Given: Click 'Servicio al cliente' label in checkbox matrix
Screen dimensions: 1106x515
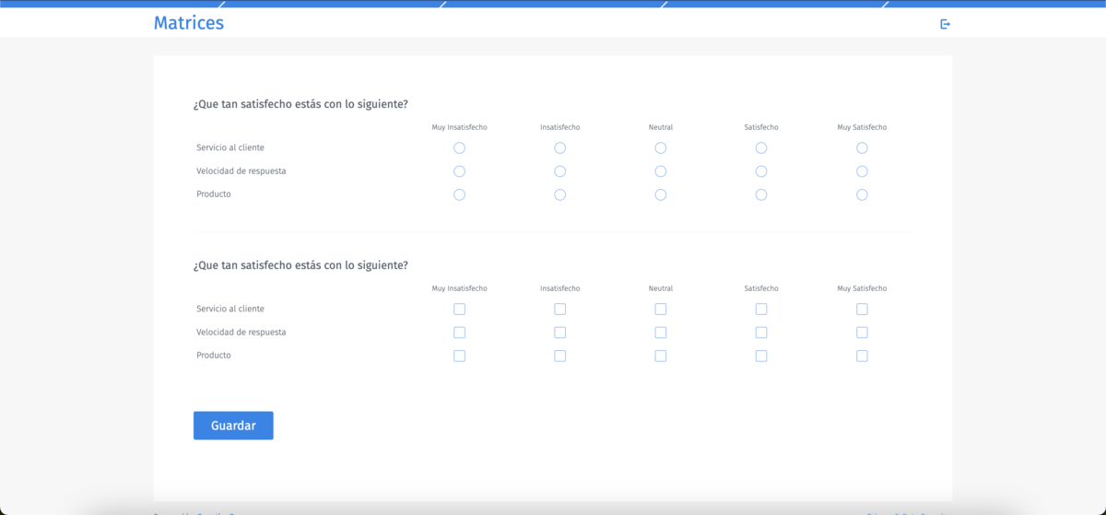Looking at the screenshot, I should point(230,309).
